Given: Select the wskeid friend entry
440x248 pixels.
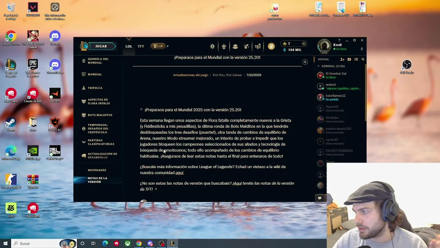Looking at the screenshot, I should [x=339, y=86].
